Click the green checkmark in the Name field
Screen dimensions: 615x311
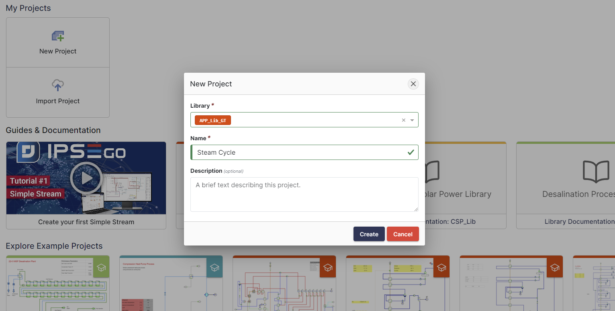pyautogui.click(x=411, y=153)
